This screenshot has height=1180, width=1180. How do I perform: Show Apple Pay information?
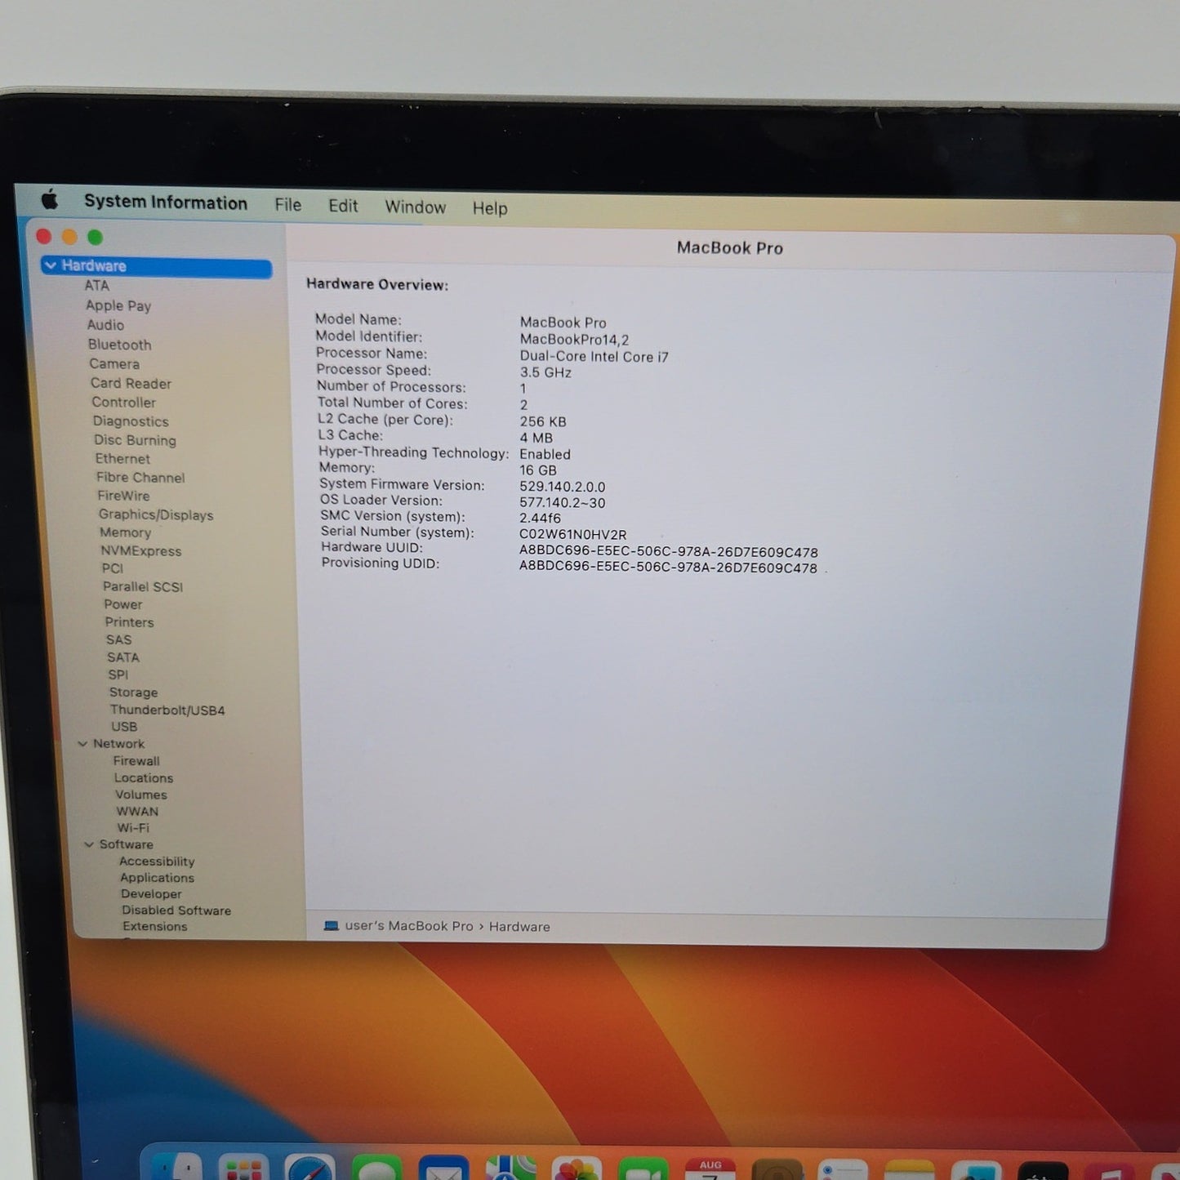(x=118, y=305)
